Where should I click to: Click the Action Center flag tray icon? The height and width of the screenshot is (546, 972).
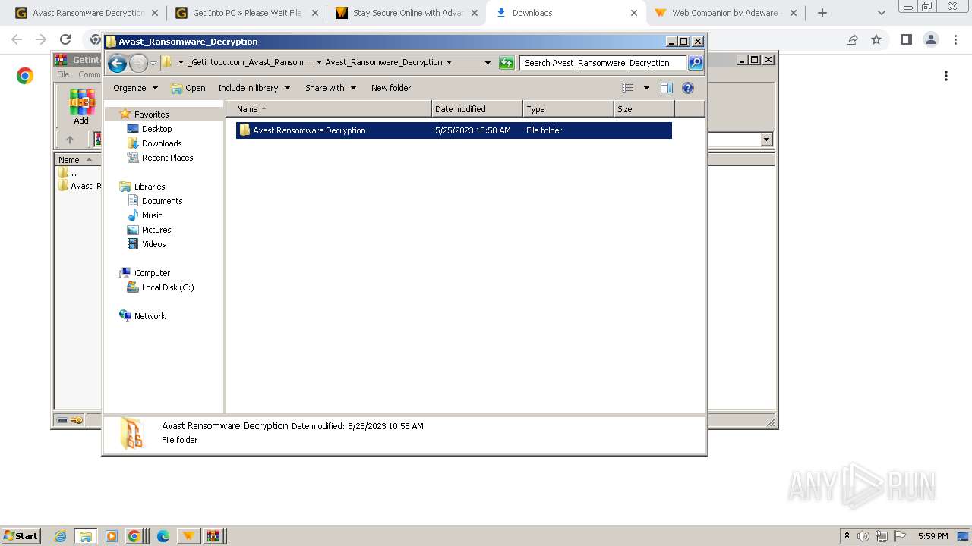900,536
